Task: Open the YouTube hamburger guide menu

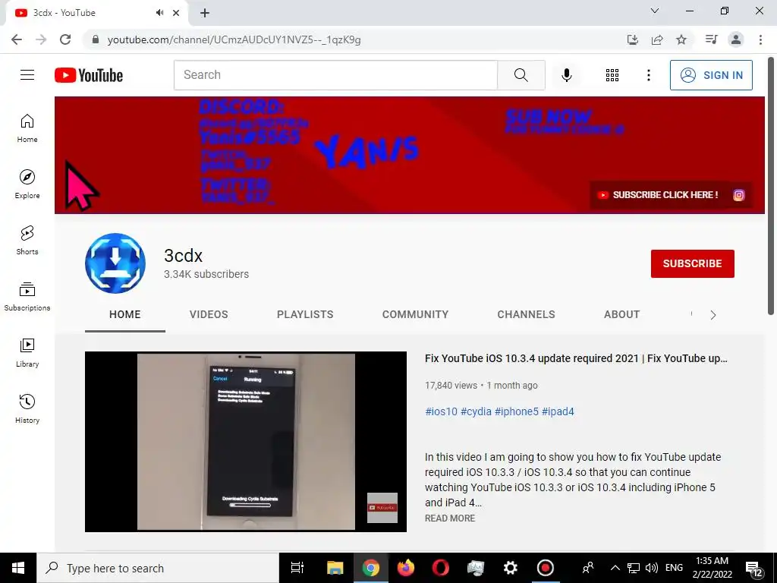Action: [x=27, y=75]
